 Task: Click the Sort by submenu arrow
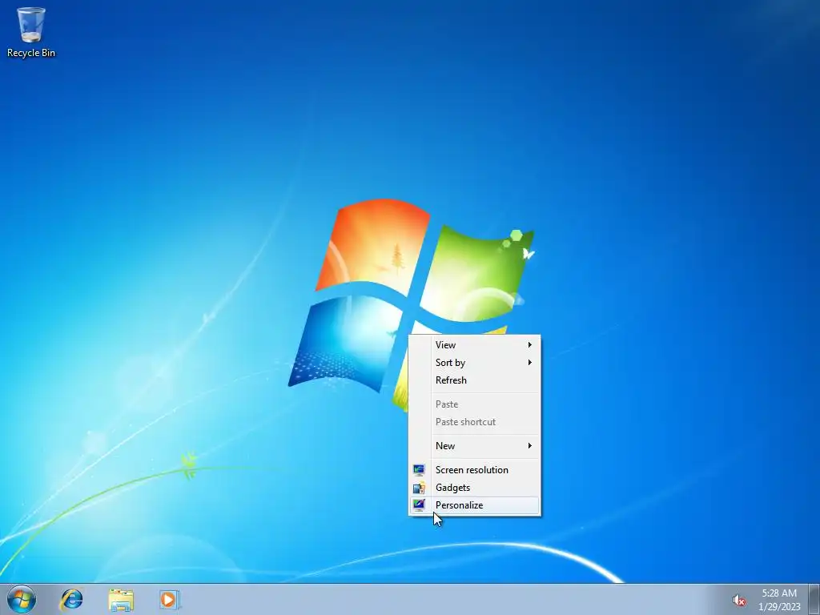click(x=530, y=363)
